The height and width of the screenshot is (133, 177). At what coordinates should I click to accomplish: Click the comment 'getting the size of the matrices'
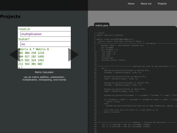pyautogui.click(x=150, y=66)
